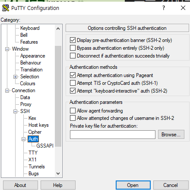Enable Bypass authentication entirely checkbox
The image size is (190, 190).
tap(73, 48)
